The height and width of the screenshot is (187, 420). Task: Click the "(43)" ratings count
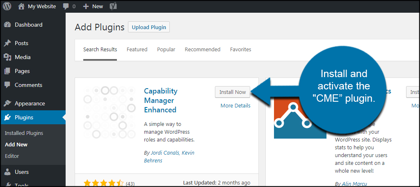(130, 184)
